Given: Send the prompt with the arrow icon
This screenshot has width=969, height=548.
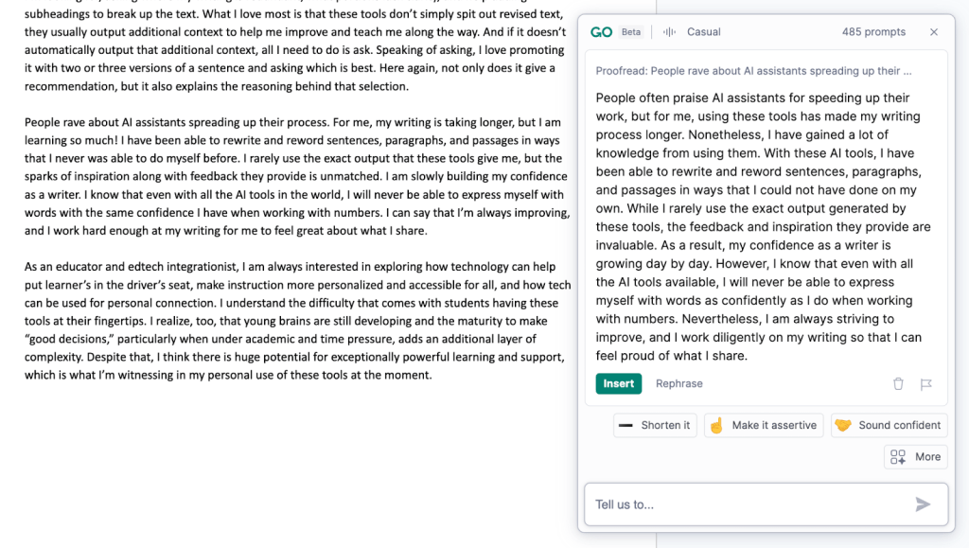Looking at the screenshot, I should click(x=923, y=504).
